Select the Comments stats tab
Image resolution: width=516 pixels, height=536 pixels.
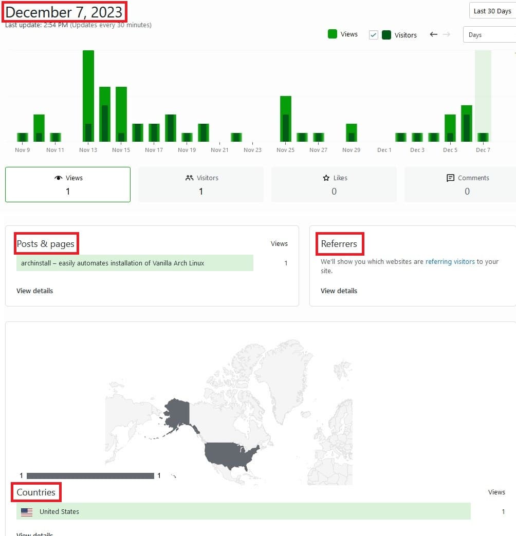[x=467, y=184]
